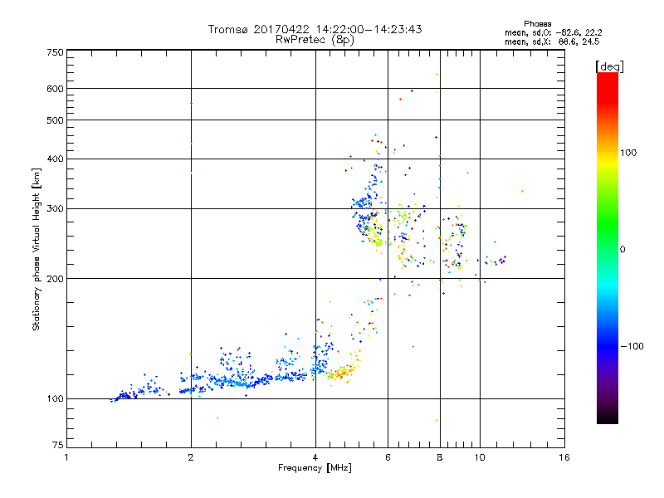The height and width of the screenshot is (498, 664).
Task: Click the 'Stationary phase Virtual Height [km]' axis title
Action: tap(37, 249)
